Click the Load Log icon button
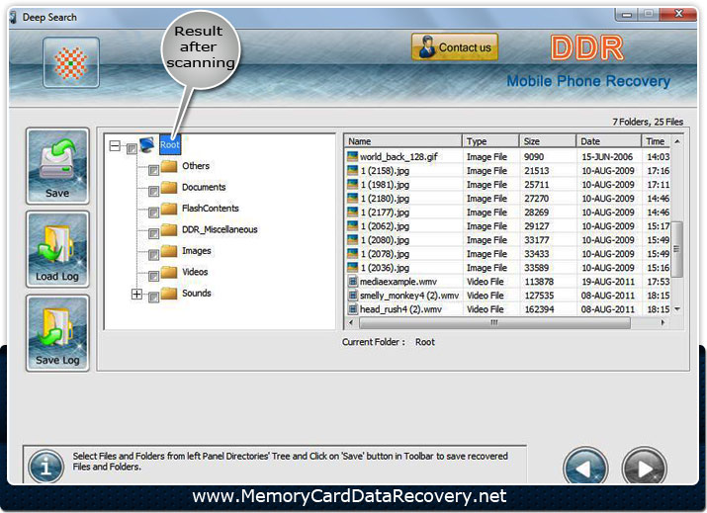707x513 pixels. (x=57, y=249)
